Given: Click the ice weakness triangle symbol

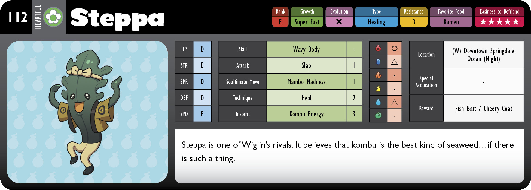Looking at the screenshot, I should pyautogui.click(x=394, y=62).
